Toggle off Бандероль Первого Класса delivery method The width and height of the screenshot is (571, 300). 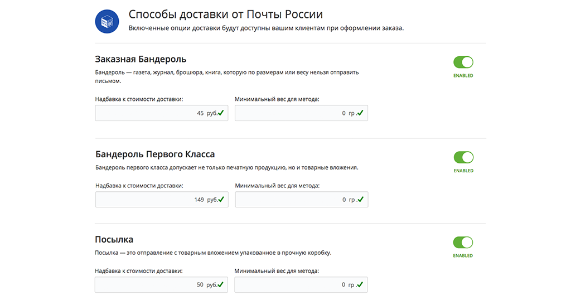[x=463, y=157]
